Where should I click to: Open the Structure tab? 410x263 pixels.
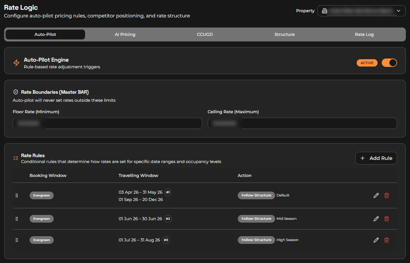284,34
